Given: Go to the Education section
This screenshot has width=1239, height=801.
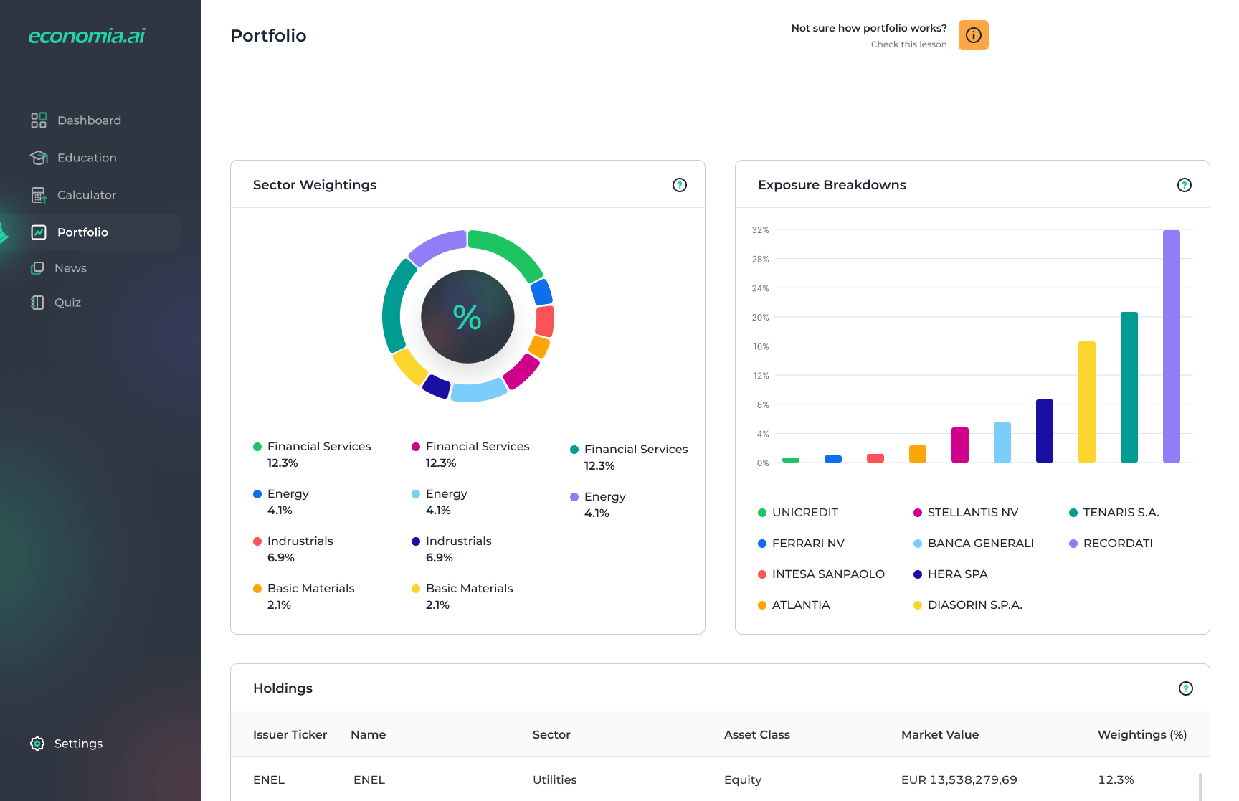Looking at the screenshot, I should [87, 158].
